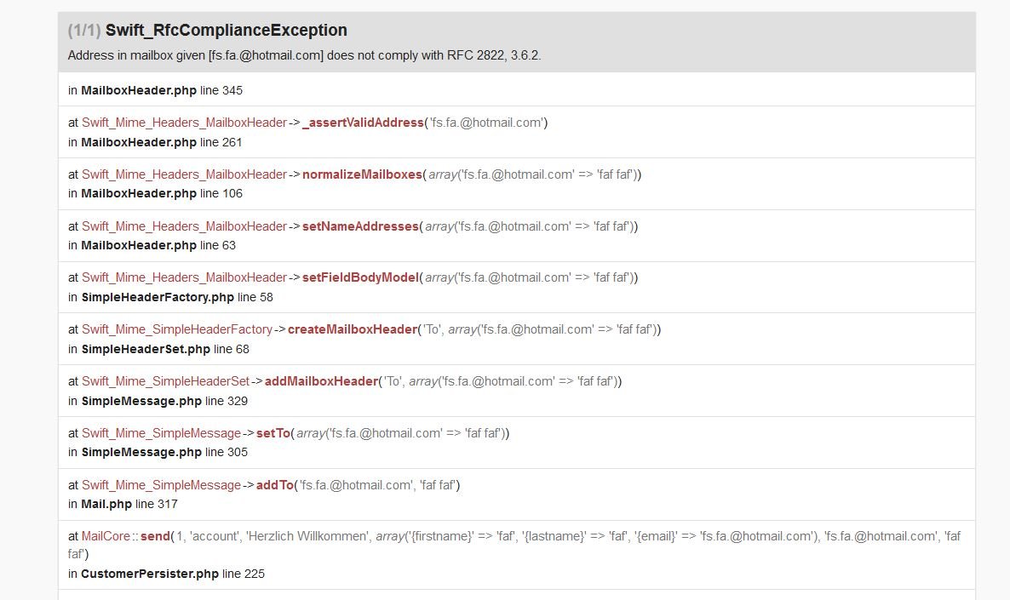Click the createMailboxHeader method link

pyautogui.click(x=353, y=329)
